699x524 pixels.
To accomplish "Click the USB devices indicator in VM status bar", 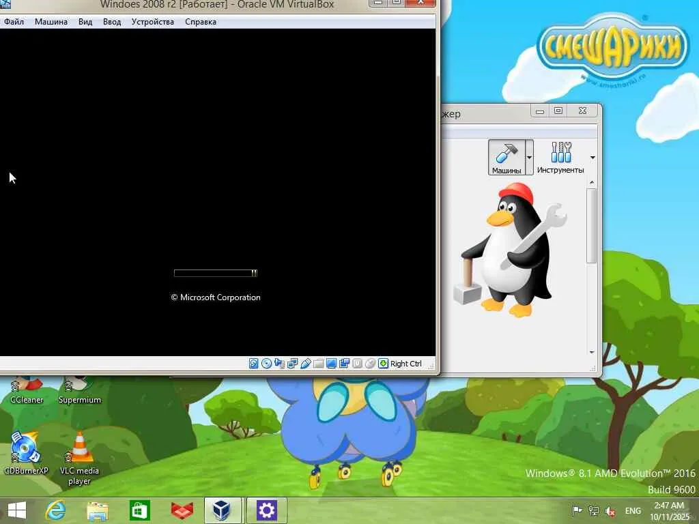I will pos(305,364).
